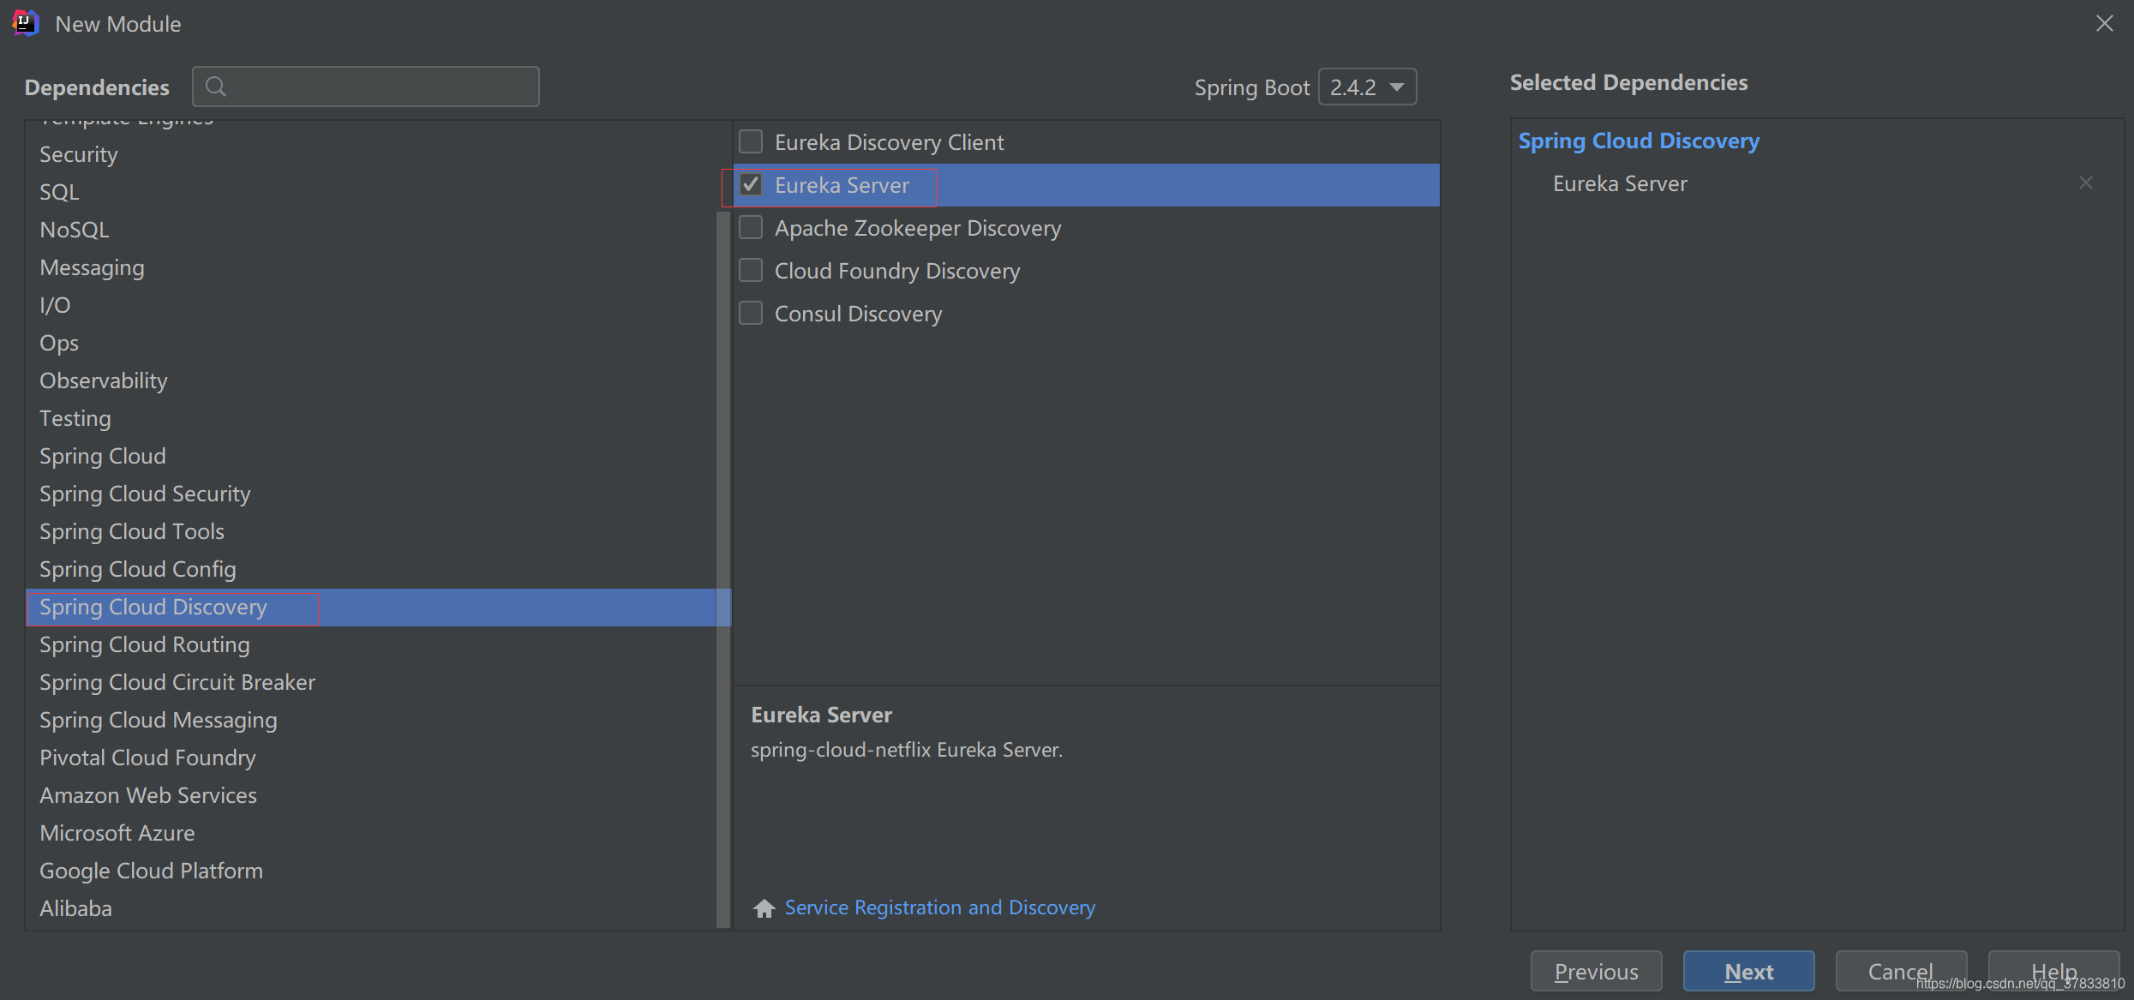The image size is (2134, 1000).
Task: Click the home icon beside Service Registration
Action: pos(764,907)
